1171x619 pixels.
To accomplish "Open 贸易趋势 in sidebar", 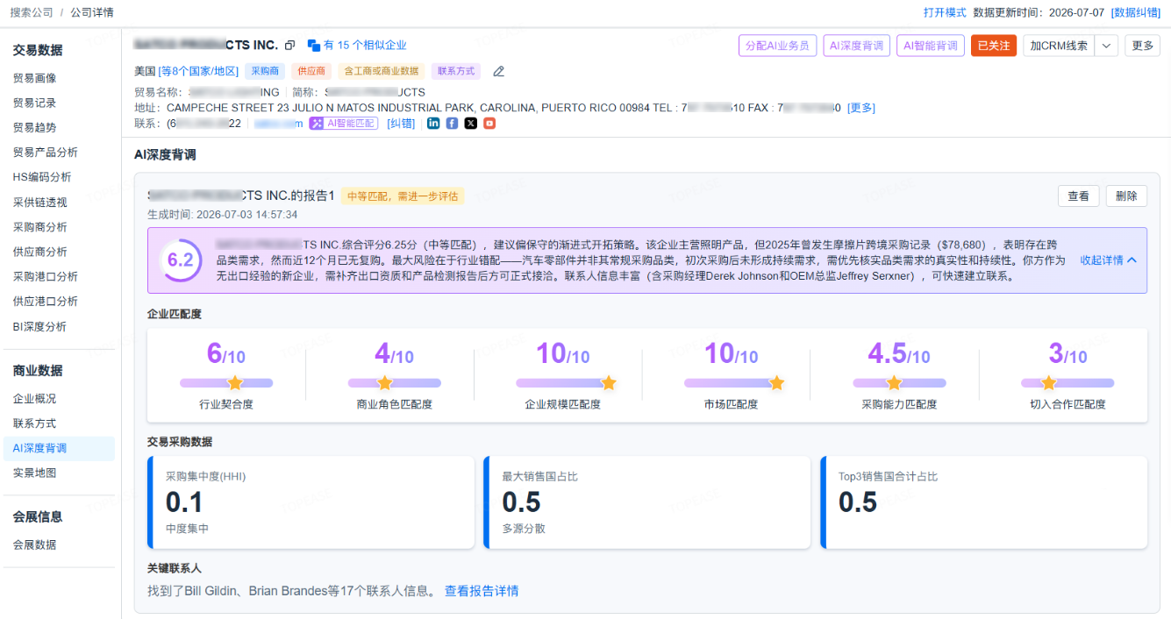I will tap(34, 127).
